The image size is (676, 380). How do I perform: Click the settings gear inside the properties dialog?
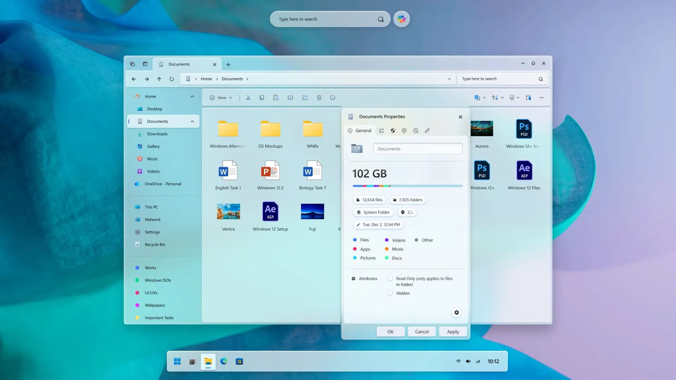point(456,312)
